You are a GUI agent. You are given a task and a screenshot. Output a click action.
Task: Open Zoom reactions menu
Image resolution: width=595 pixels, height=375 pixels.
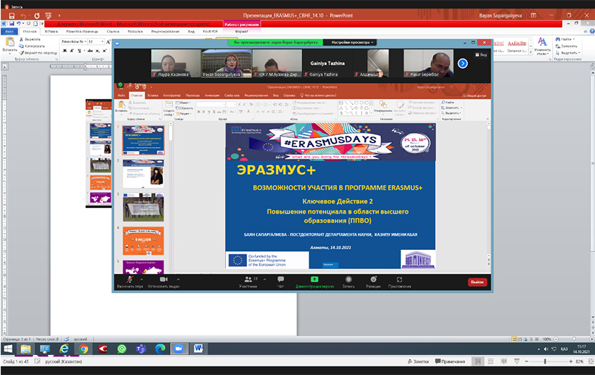pyautogui.click(x=373, y=279)
